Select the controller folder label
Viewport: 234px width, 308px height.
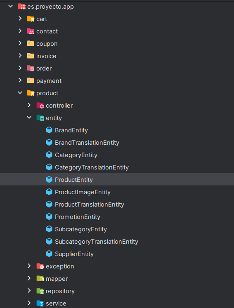59,106
